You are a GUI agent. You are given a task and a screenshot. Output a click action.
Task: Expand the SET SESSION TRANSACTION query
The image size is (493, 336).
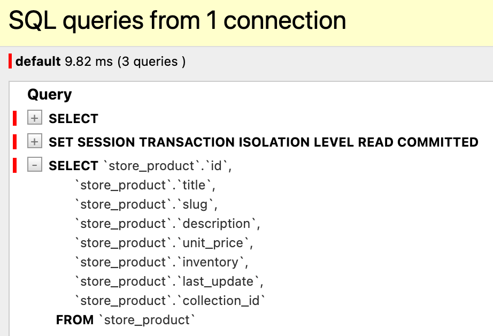click(x=35, y=142)
